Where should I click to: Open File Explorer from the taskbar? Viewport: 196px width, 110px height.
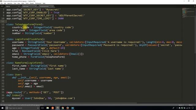pyautogui.click(x=47, y=108)
